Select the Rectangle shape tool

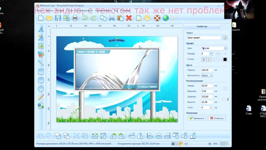tap(41, 72)
